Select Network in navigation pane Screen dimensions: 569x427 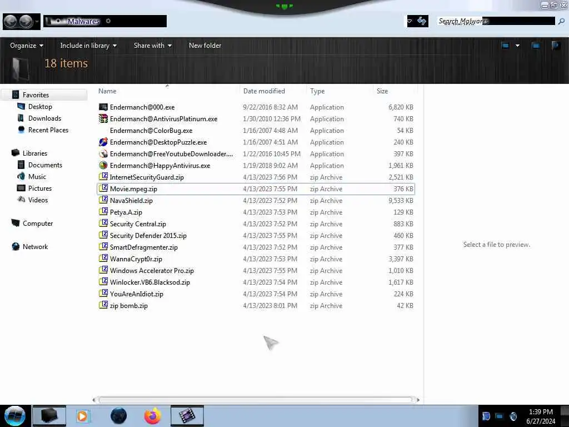(35, 246)
